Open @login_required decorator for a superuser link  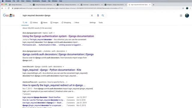pyautogui.click(x=43, y=105)
